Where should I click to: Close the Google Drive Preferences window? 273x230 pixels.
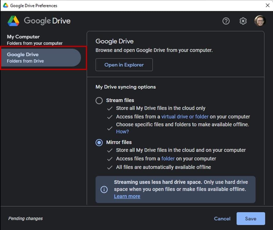pos(267,6)
